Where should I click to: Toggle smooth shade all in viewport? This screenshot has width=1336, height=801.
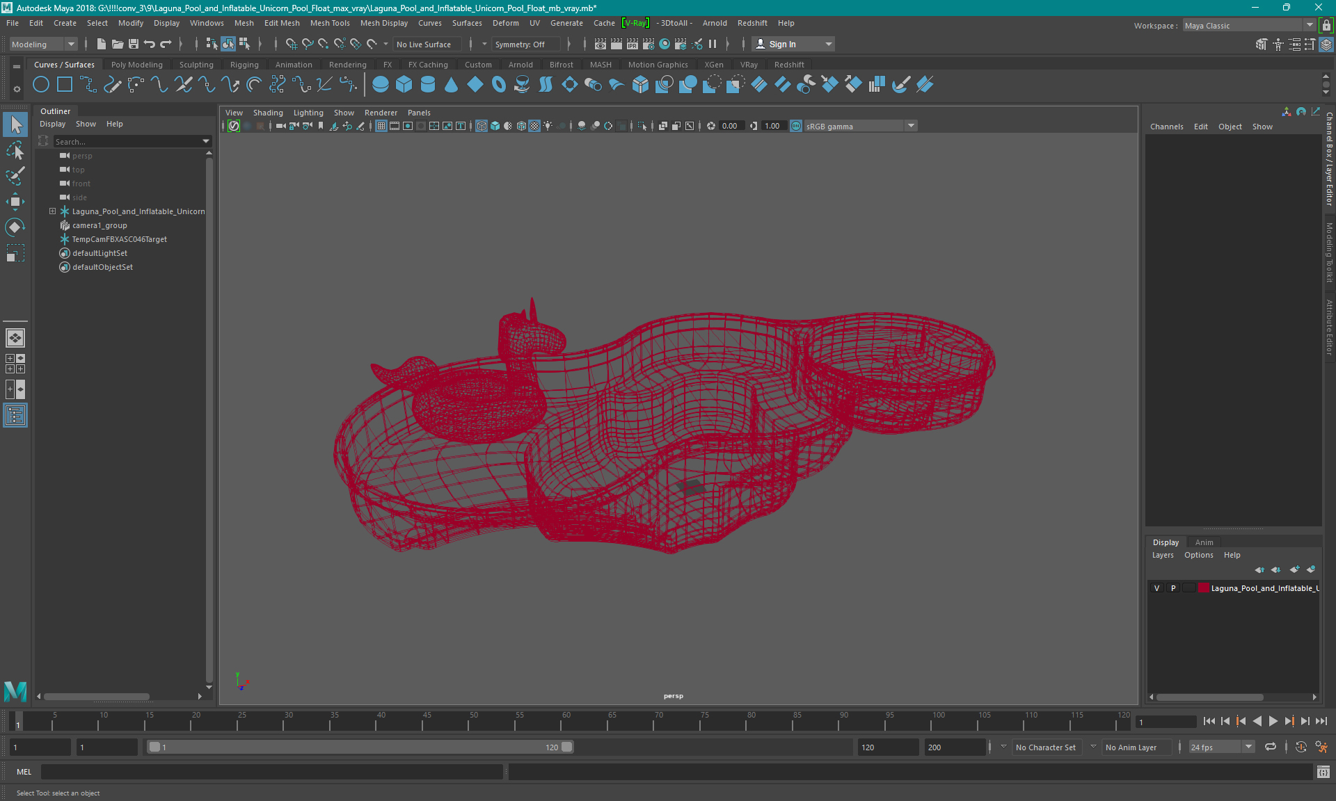495,126
